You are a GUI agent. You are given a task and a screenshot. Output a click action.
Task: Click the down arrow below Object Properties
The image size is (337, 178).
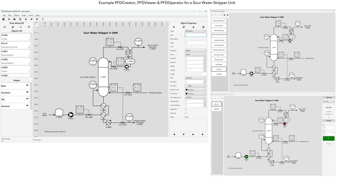tap(193, 134)
